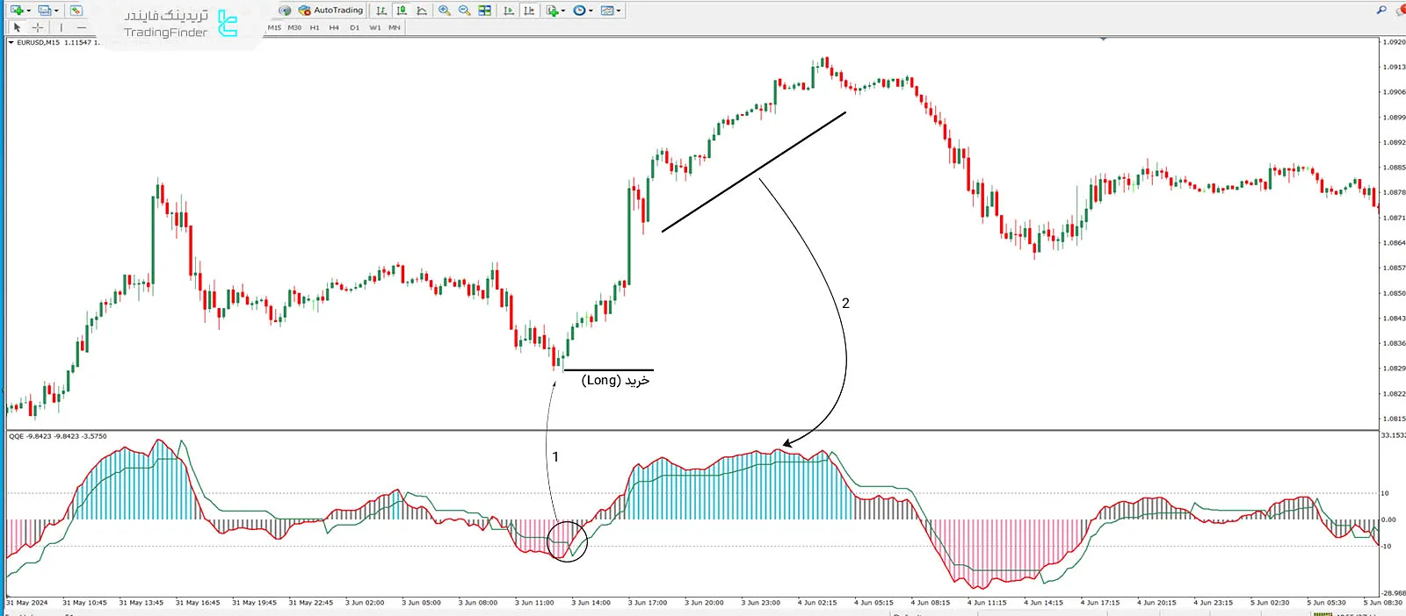This screenshot has height=616, width=1406.
Task: Click the zoom in magnifier icon
Action: 445,11
